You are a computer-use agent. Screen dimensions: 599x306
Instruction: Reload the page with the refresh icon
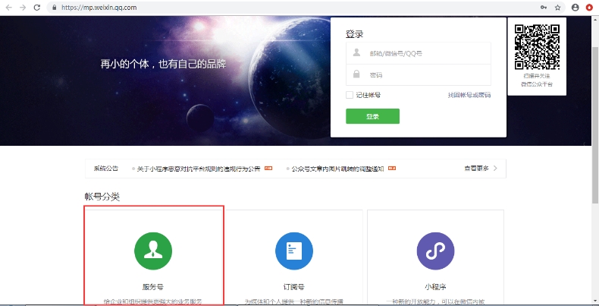pos(36,7)
